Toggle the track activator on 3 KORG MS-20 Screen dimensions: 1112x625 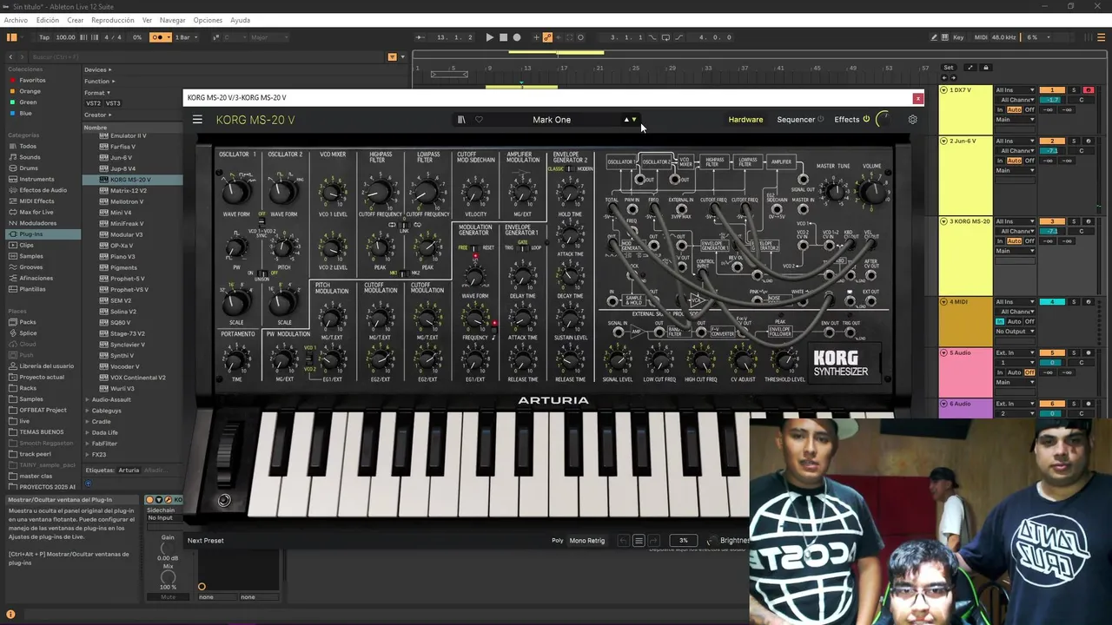(1052, 221)
